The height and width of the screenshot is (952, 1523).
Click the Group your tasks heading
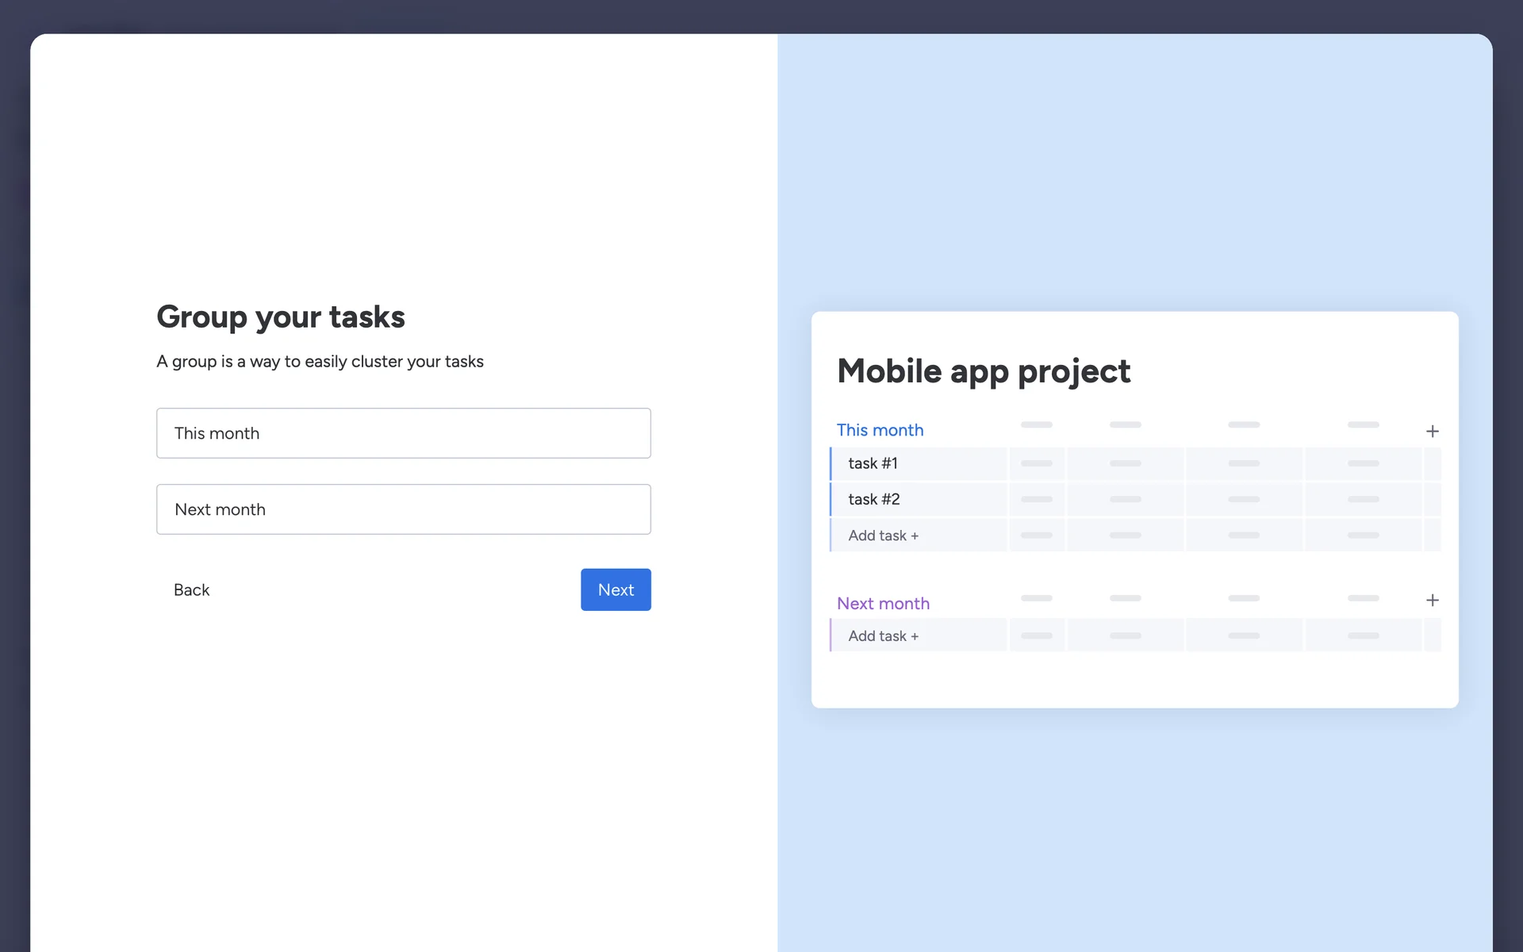click(x=280, y=317)
